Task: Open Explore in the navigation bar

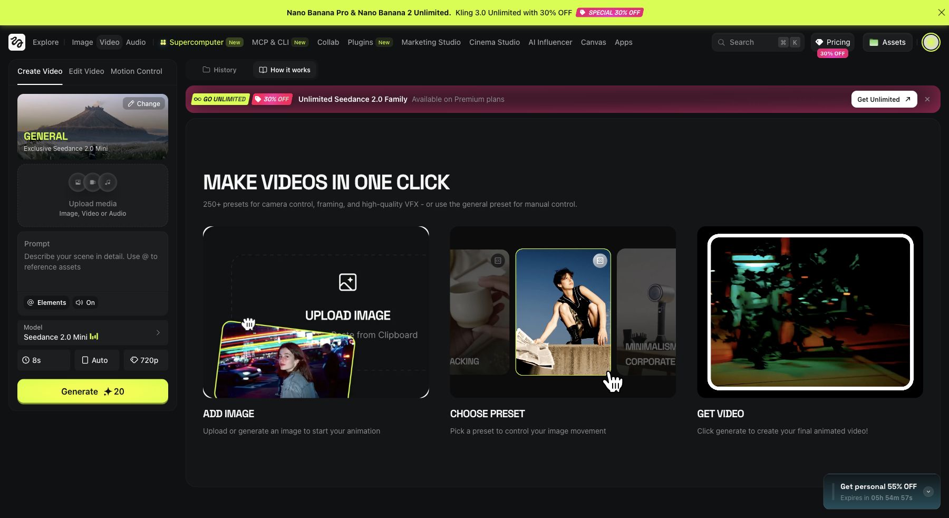Action: pos(46,42)
